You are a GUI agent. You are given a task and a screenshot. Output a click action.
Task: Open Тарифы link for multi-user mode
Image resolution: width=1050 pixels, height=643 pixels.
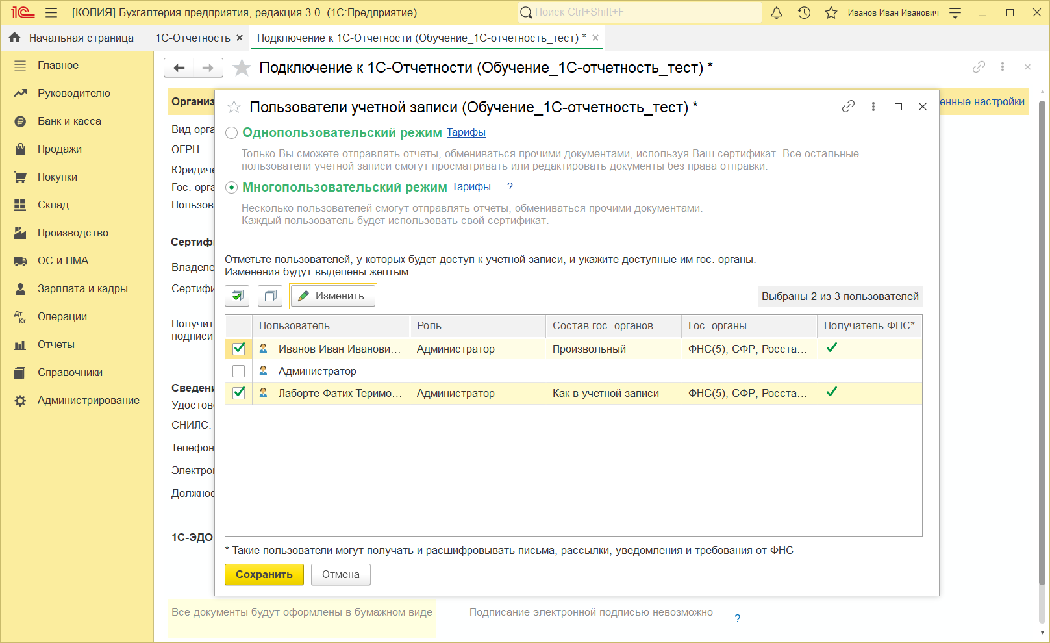(x=471, y=187)
